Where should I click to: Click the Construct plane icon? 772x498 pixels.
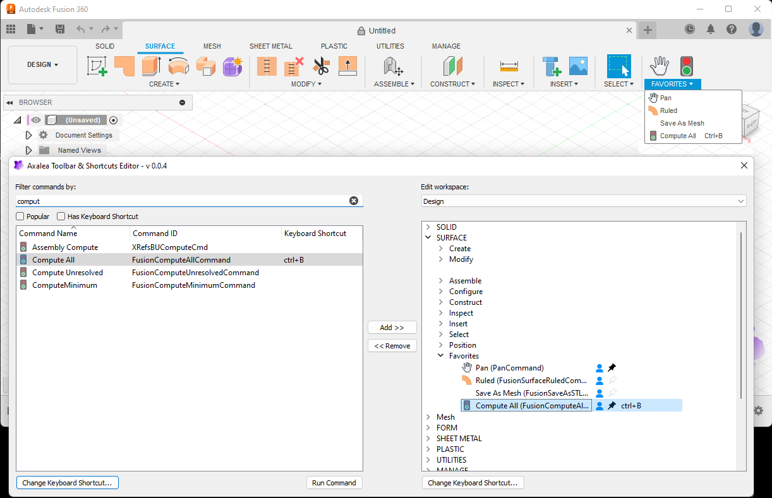(452, 66)
